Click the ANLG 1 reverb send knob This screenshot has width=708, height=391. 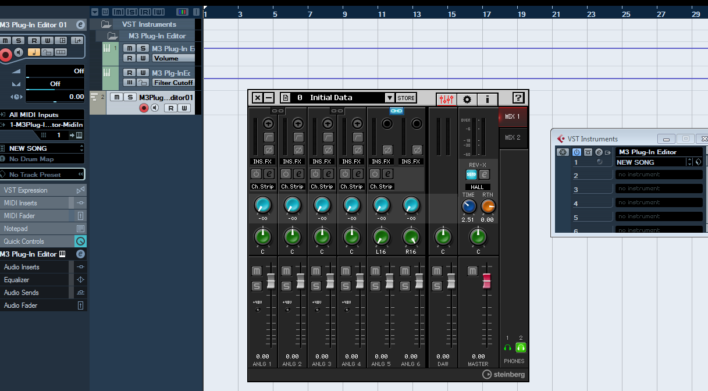pos(263,205)
